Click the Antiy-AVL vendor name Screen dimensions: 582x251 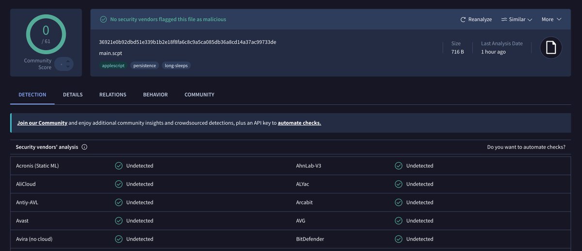pyautogui.click(x=27, y=203)
